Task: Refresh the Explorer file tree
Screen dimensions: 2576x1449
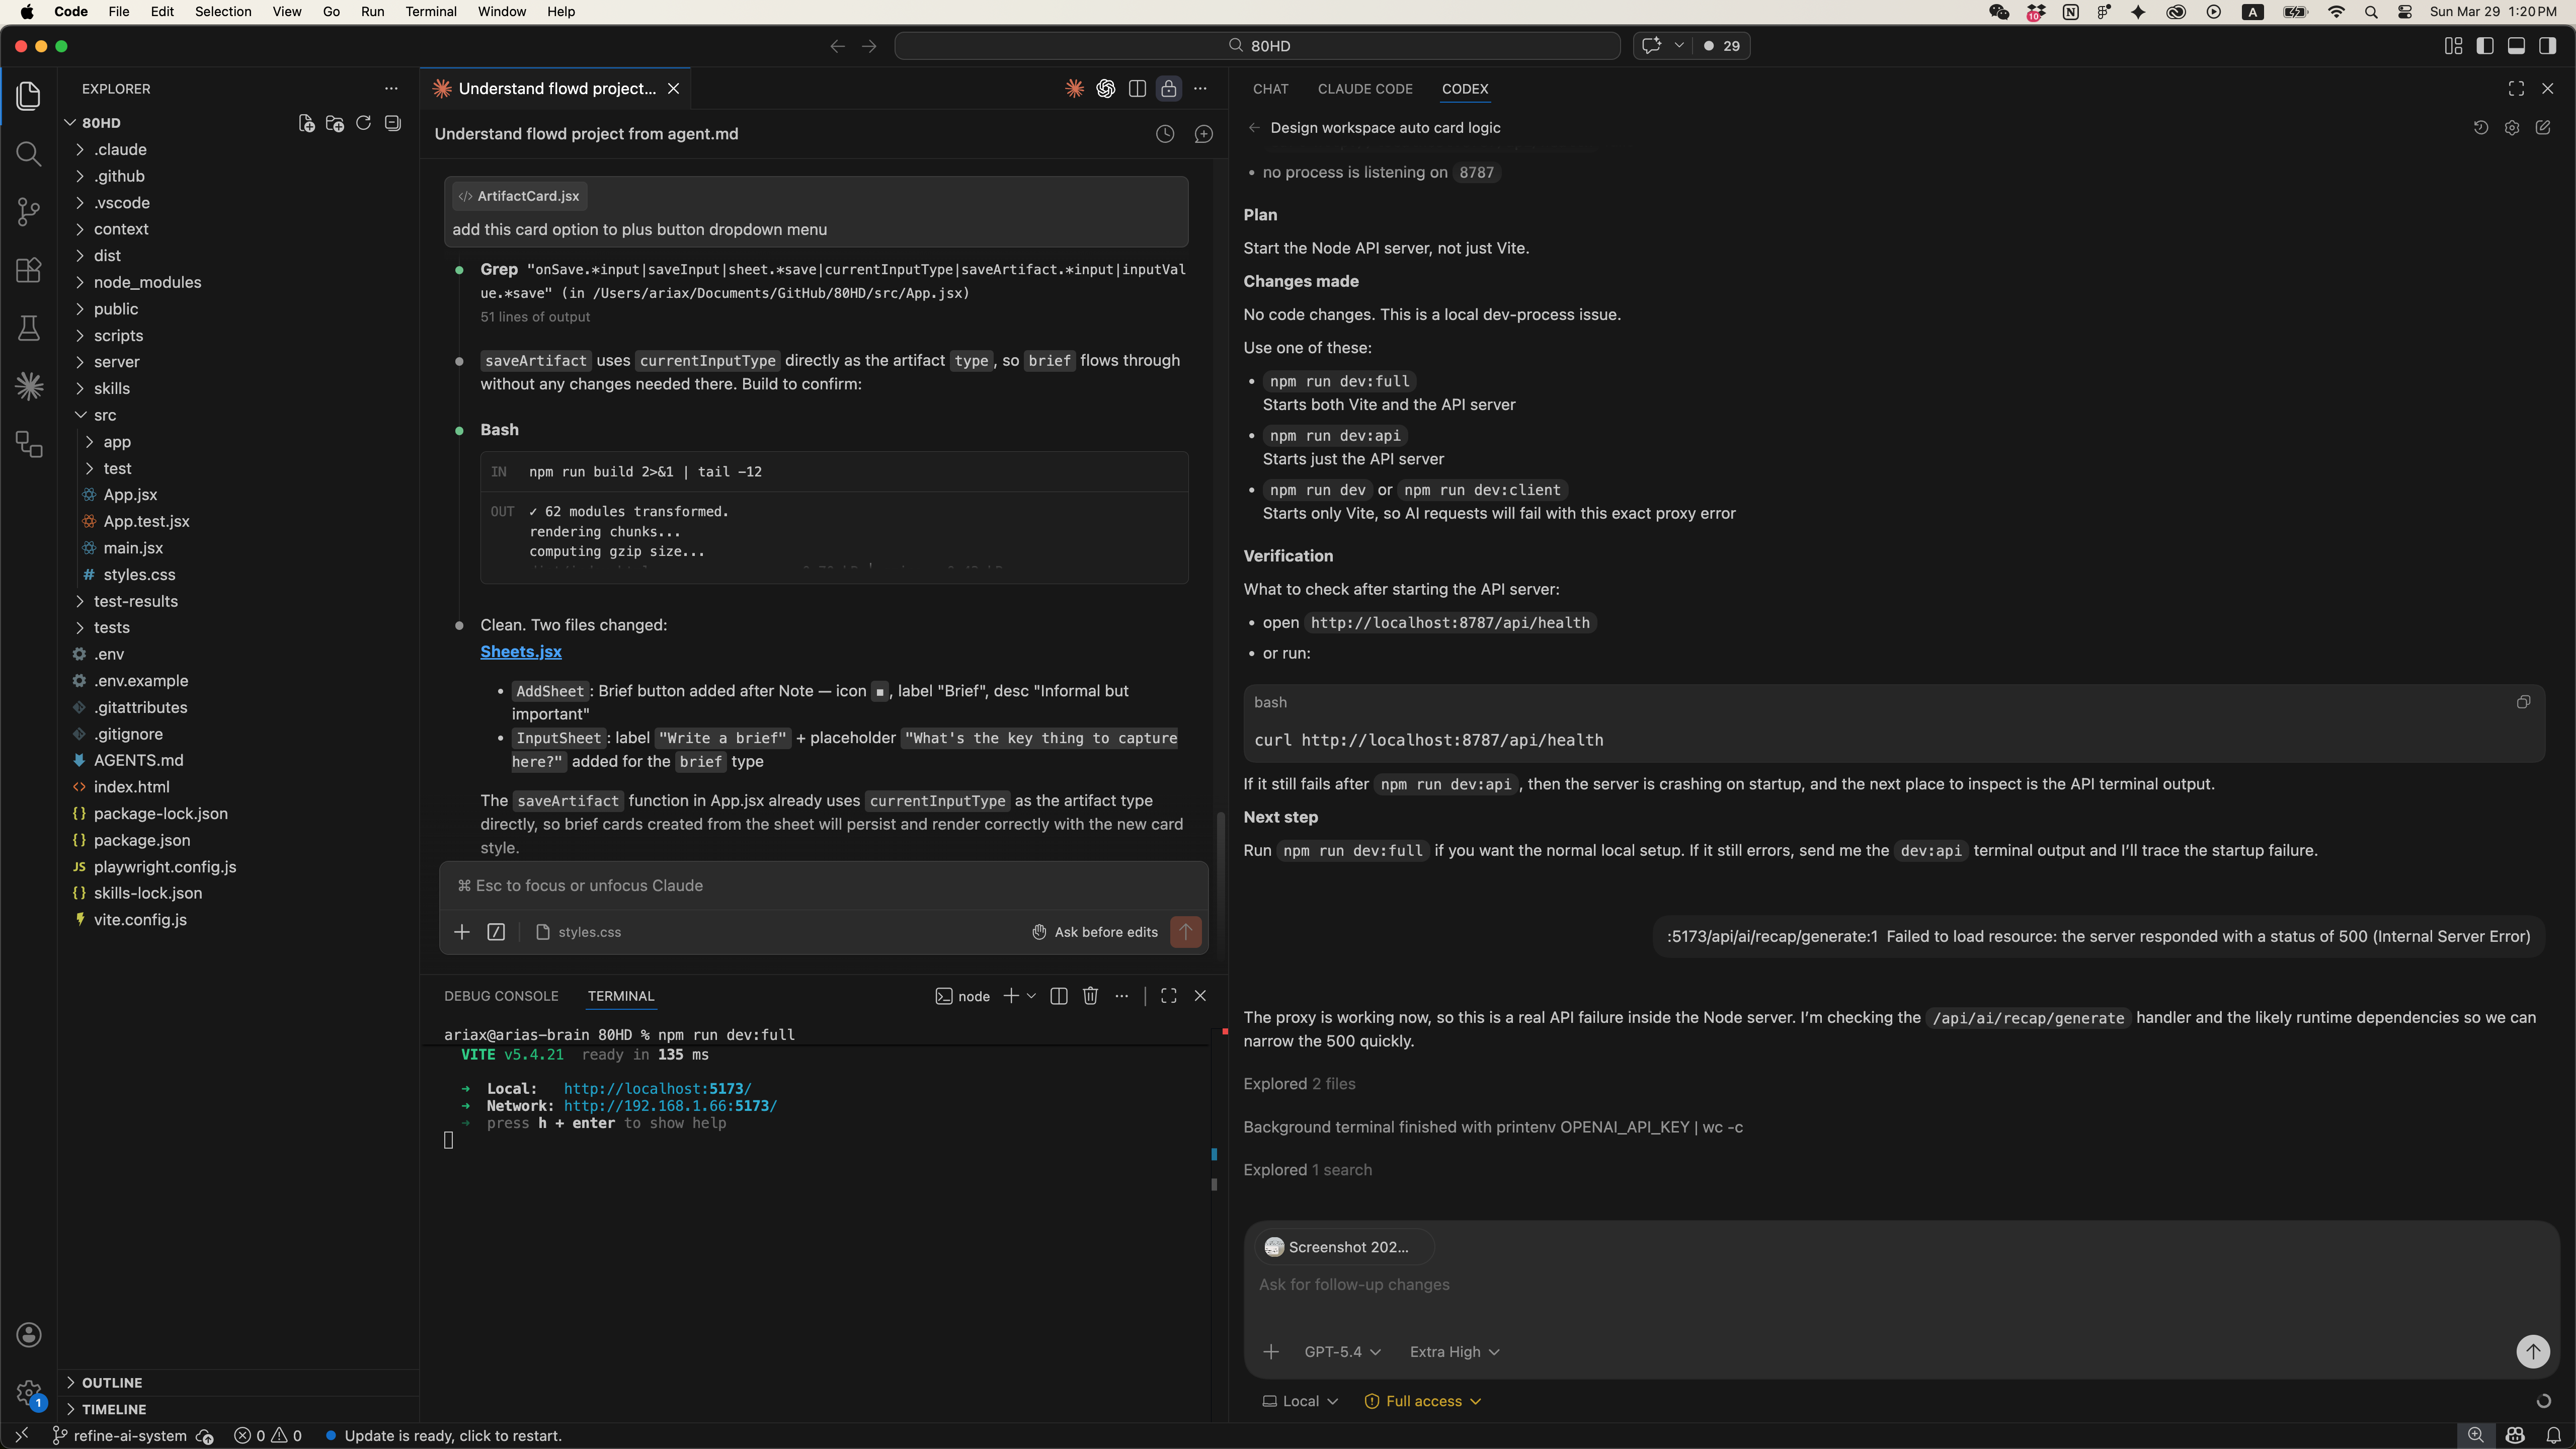Action: 364,123
